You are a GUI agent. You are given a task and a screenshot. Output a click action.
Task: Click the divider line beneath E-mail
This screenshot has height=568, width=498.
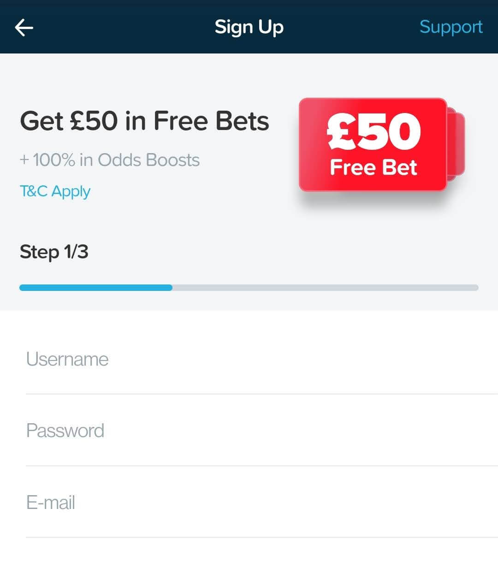(262, 537)
